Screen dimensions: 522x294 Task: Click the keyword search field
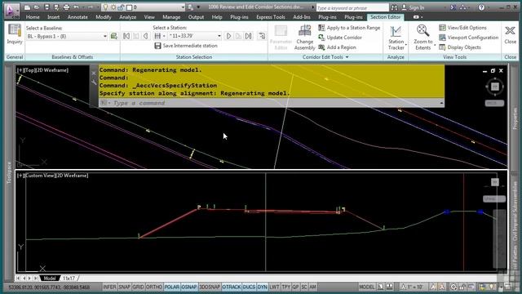point(352,7)
